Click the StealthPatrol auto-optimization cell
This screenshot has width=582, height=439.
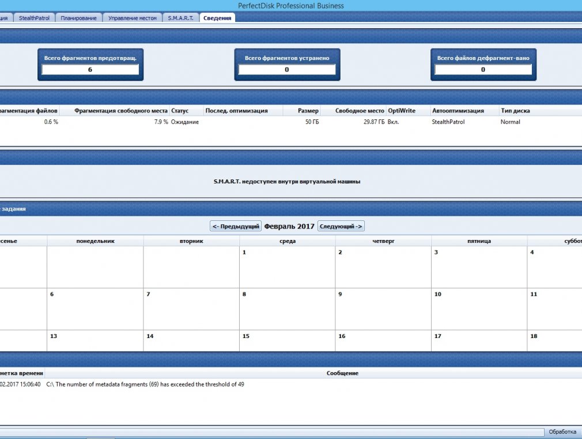(x=448, y=122)
